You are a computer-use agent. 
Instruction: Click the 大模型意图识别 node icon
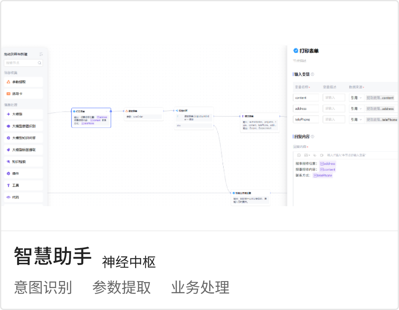(8, 126)
